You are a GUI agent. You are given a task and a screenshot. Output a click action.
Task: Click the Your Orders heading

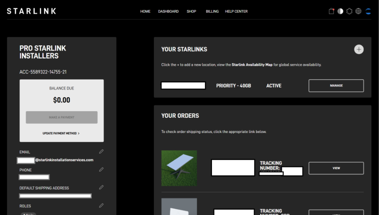click(x=180, y=116)
